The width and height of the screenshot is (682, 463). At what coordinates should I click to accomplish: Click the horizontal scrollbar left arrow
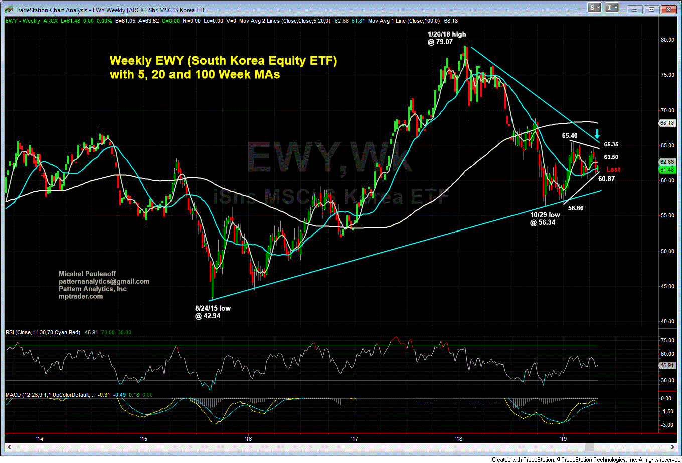8,447
